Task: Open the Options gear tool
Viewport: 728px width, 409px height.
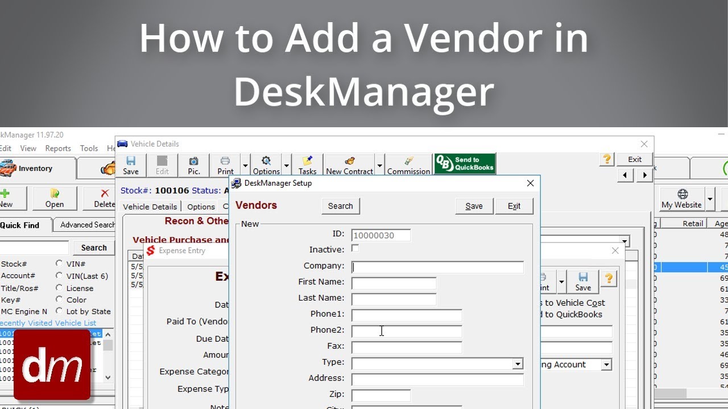Action: coord(266,165)
